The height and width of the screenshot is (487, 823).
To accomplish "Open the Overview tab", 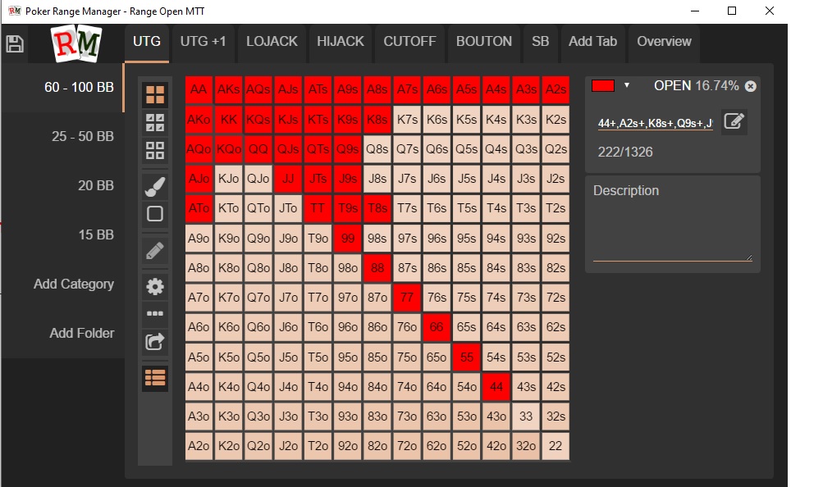I will coord(664,42).
